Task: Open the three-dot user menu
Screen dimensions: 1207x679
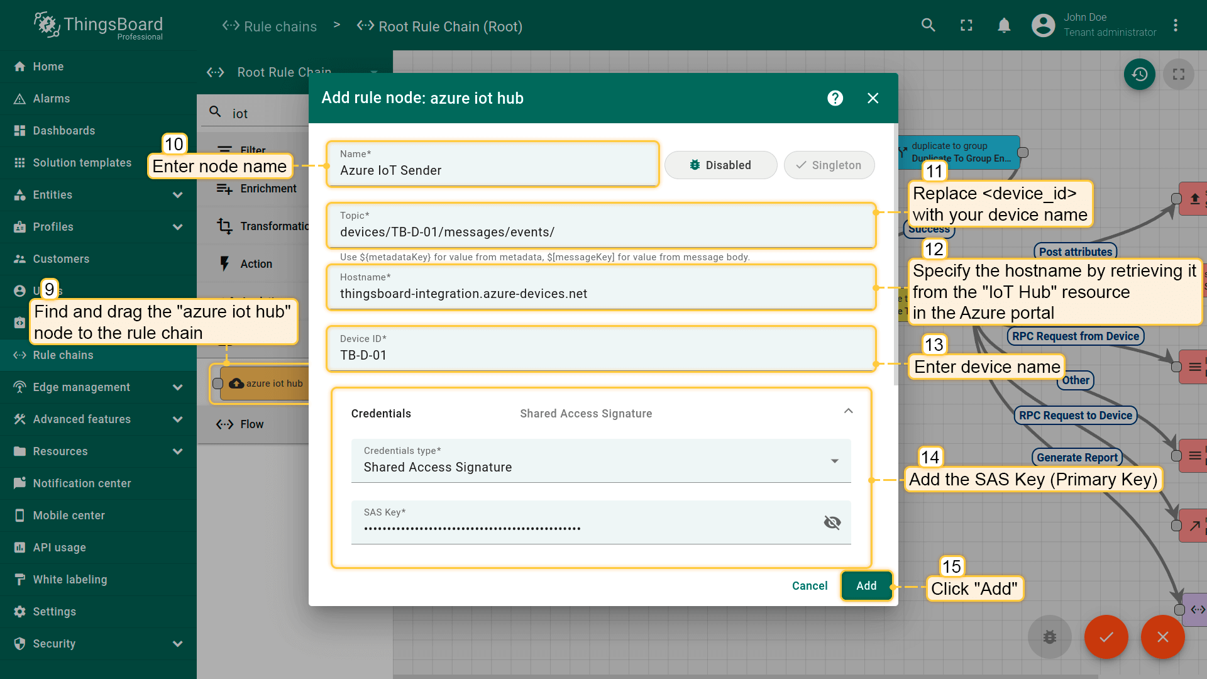Action: click(1175, 25)
